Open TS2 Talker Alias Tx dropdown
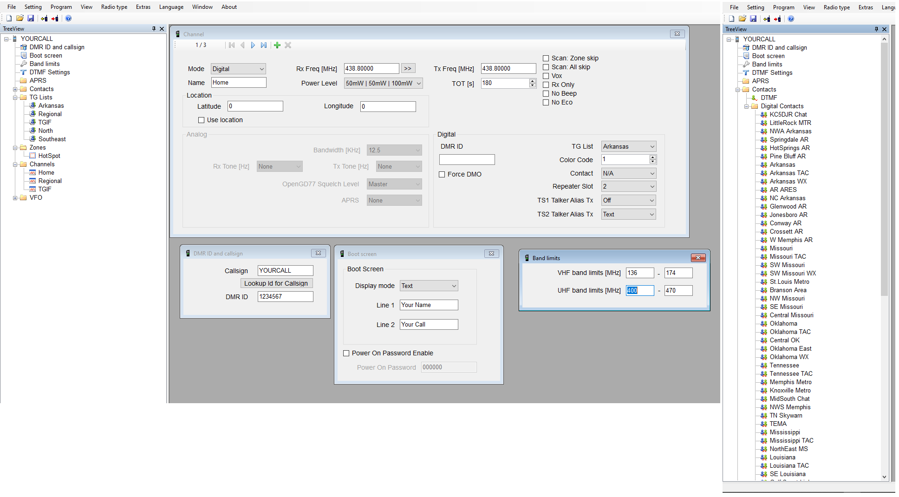Screen dimensions: 899x497 [x=628, y=214]
